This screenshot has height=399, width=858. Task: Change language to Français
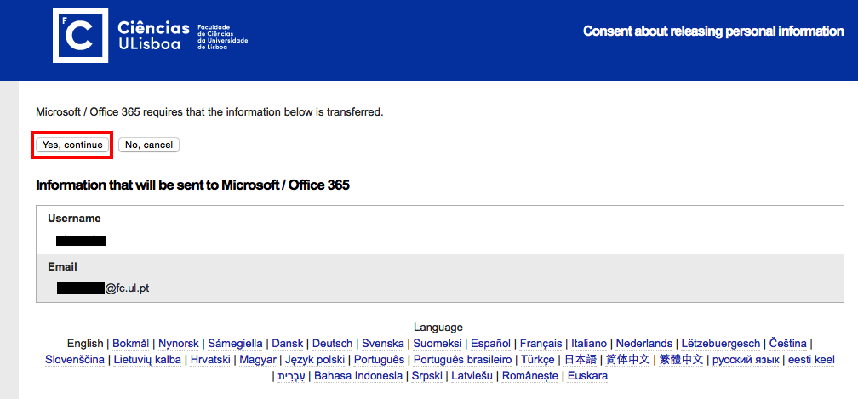tap(541, 343)
